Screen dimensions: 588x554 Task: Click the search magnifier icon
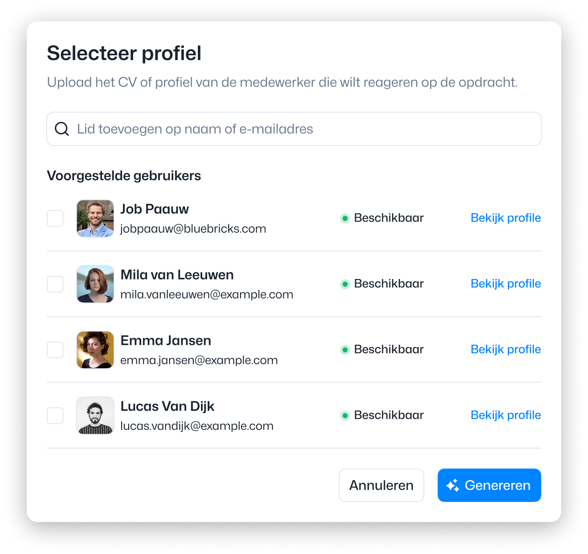coord(62,129)
